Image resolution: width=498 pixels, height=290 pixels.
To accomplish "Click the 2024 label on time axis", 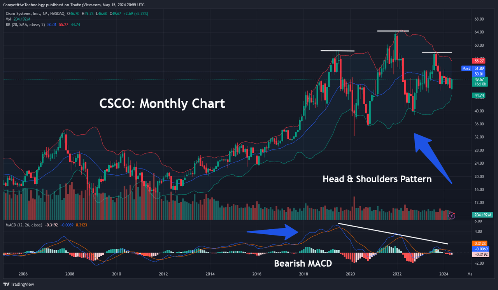I will click(444, 274).
